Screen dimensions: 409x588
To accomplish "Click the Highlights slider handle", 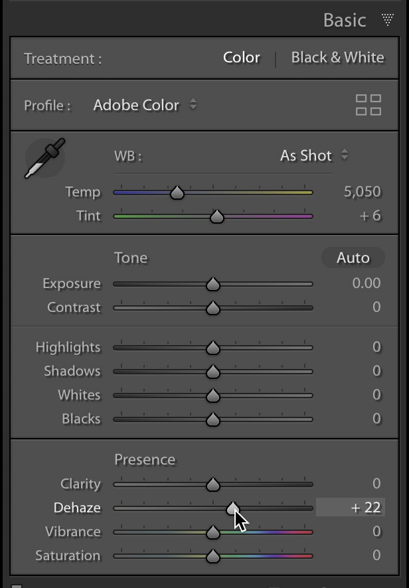I will (x=212, y=348).
